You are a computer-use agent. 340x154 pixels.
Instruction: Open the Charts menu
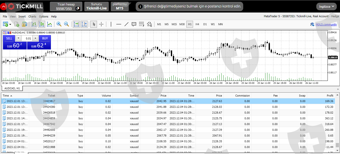(32, 16)
